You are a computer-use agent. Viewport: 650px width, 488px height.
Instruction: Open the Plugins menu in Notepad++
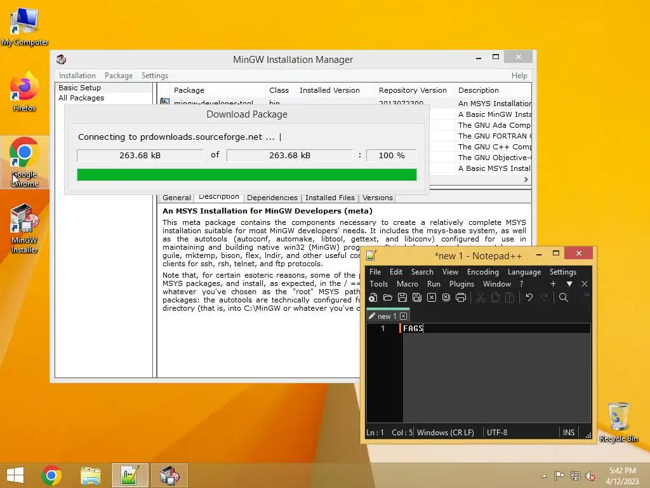point(461,284)
